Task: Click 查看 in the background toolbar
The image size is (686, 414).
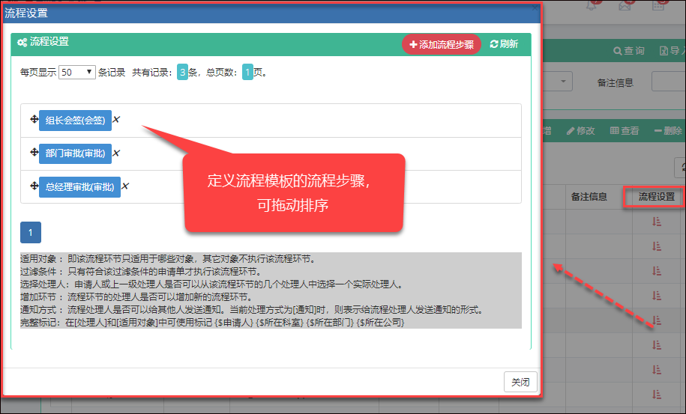Action: (625, 130)
